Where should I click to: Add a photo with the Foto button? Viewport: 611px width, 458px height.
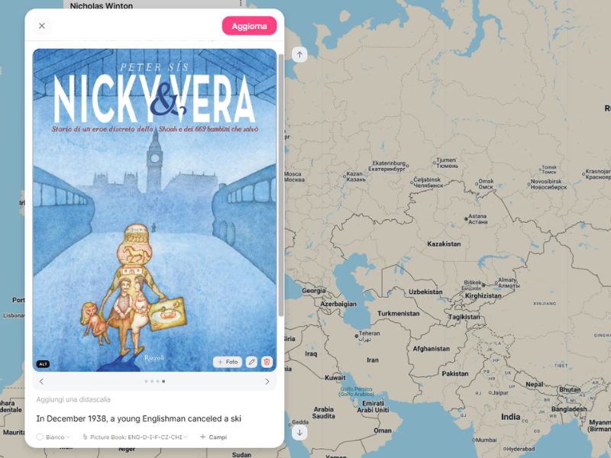click(228, 362)
